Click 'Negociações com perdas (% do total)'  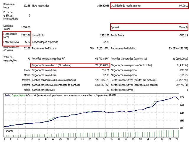pyautogui.click(x=131, y=65)
